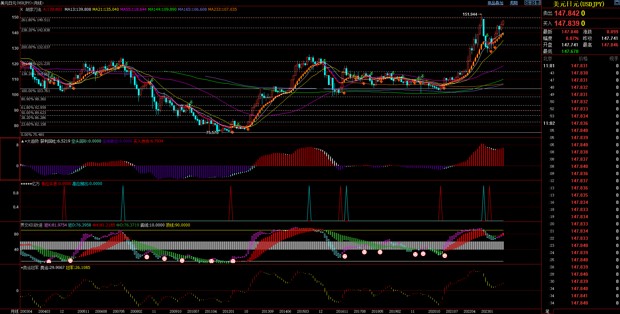Click the last smiley marker in KDJ panel
620x314 pixels.
[x=445, y=256]
